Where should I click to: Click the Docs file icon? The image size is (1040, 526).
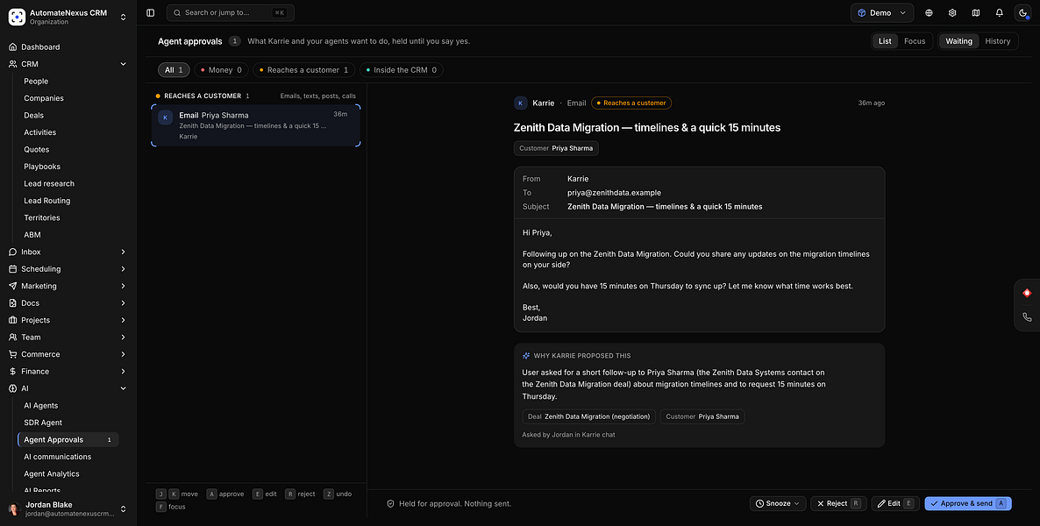pos(12,303)
